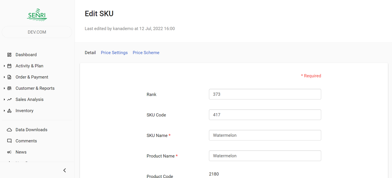This screenshot has height=178, width=392.
Task: Click the News megaphone icon
Action: [x=9, y=152]
